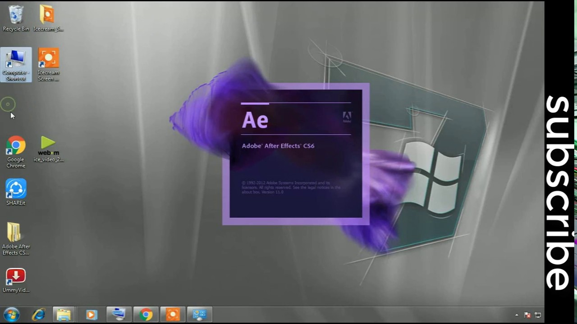Open the Recycle Bin desktop icon
Image resolution: width=577 pixels, height=324 pixels.
pyautogui.click(x=16, y=18)
